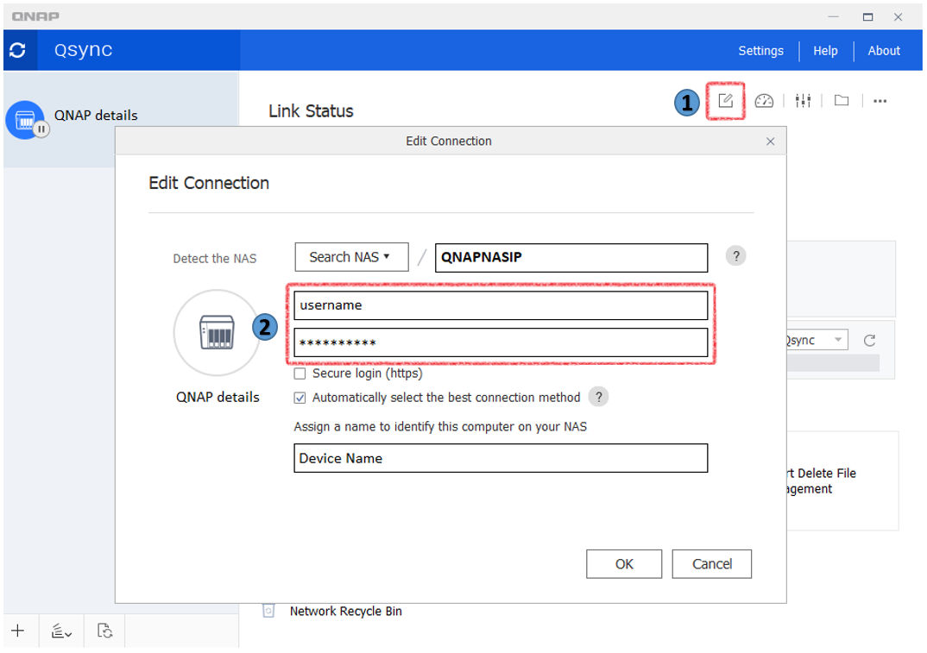Open the sliders preferences icon
The height and width of the screenshot is (653, 927).
[x=803, y=101]
